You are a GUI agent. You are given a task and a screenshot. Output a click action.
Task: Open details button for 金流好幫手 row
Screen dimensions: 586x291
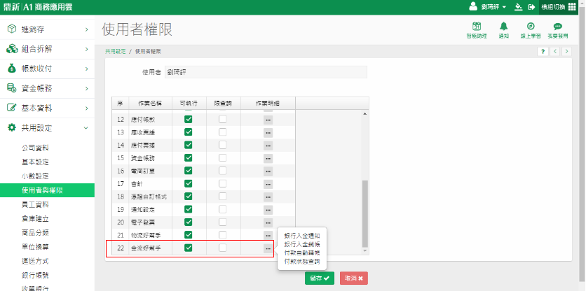coord(268,248)
